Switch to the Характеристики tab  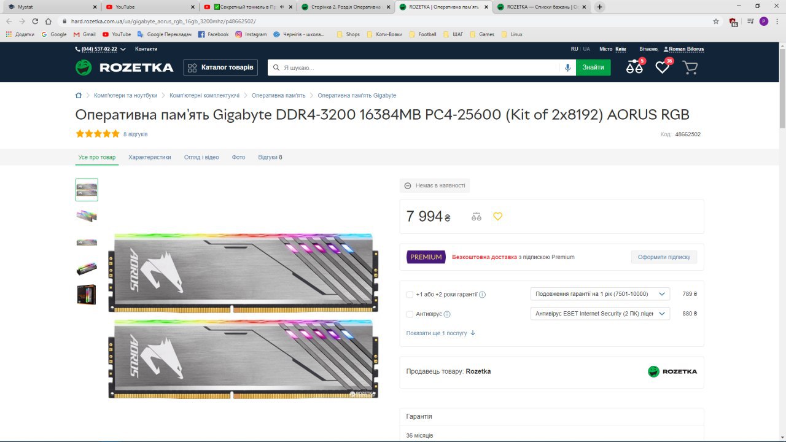(150, 157)
